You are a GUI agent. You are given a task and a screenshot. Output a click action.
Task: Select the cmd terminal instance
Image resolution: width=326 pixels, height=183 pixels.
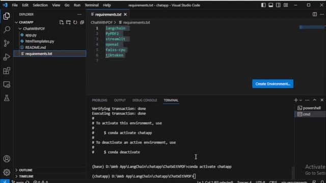pos(310,114)
